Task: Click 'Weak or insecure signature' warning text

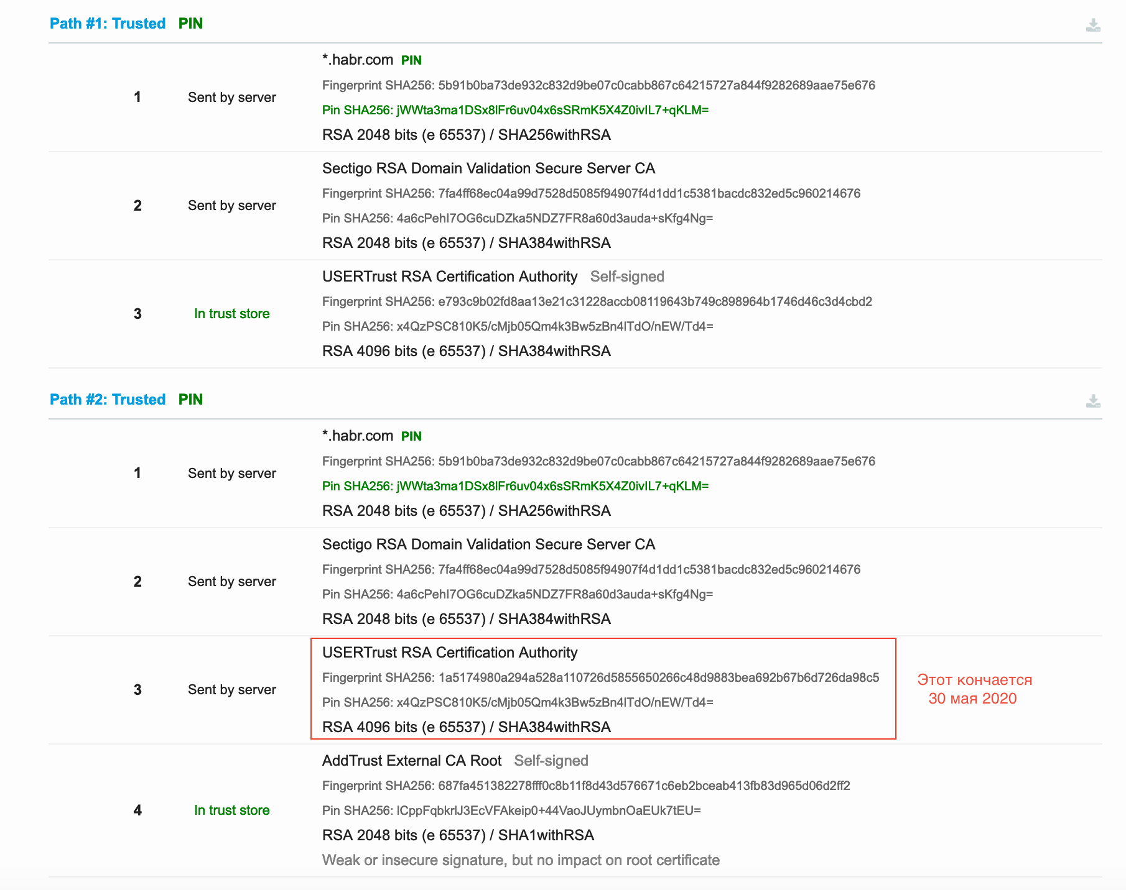Action: click(x=521, y=860)
